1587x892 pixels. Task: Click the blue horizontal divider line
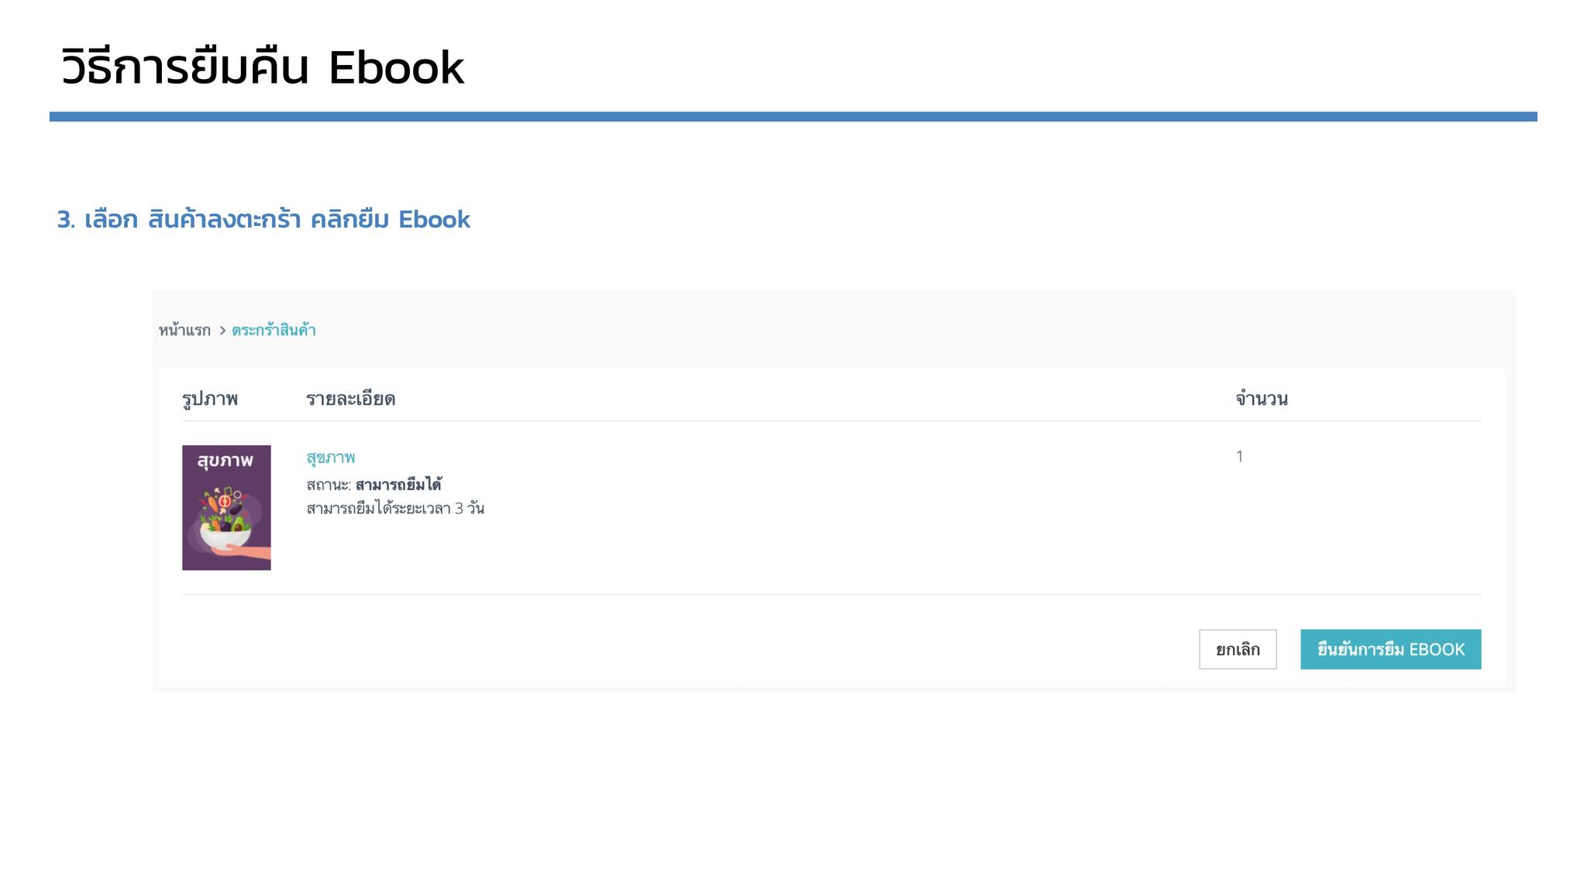793,117
